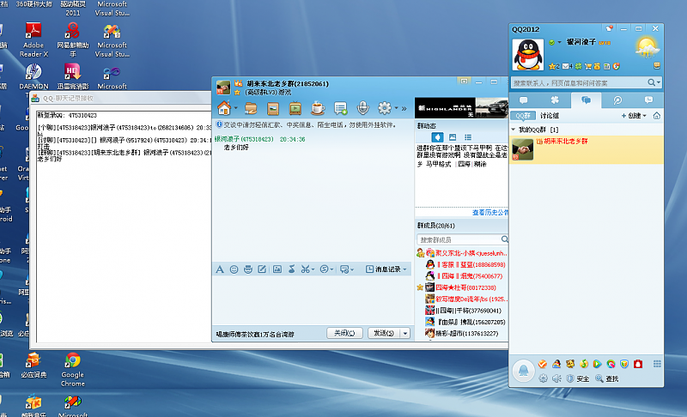Screen dimensions: 687x417
Task: Click the coffee cup icon in group toolbar
Action: point(318,108)
